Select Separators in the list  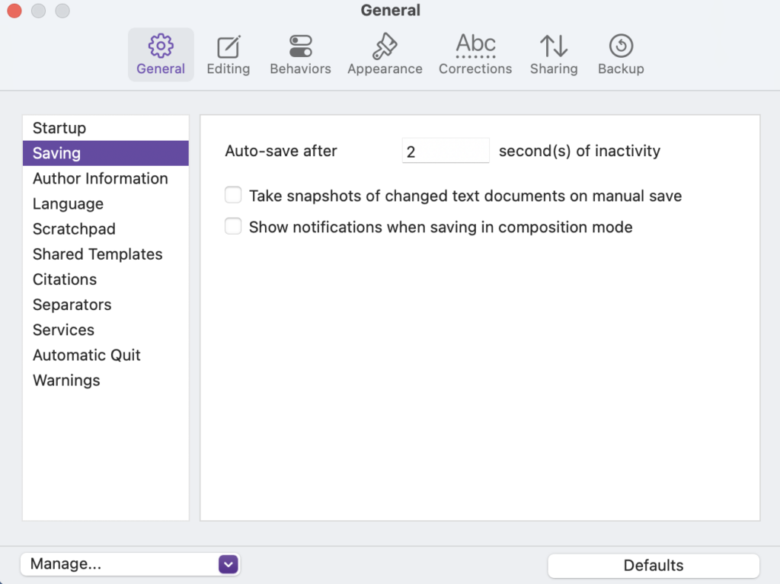[105, 305]
